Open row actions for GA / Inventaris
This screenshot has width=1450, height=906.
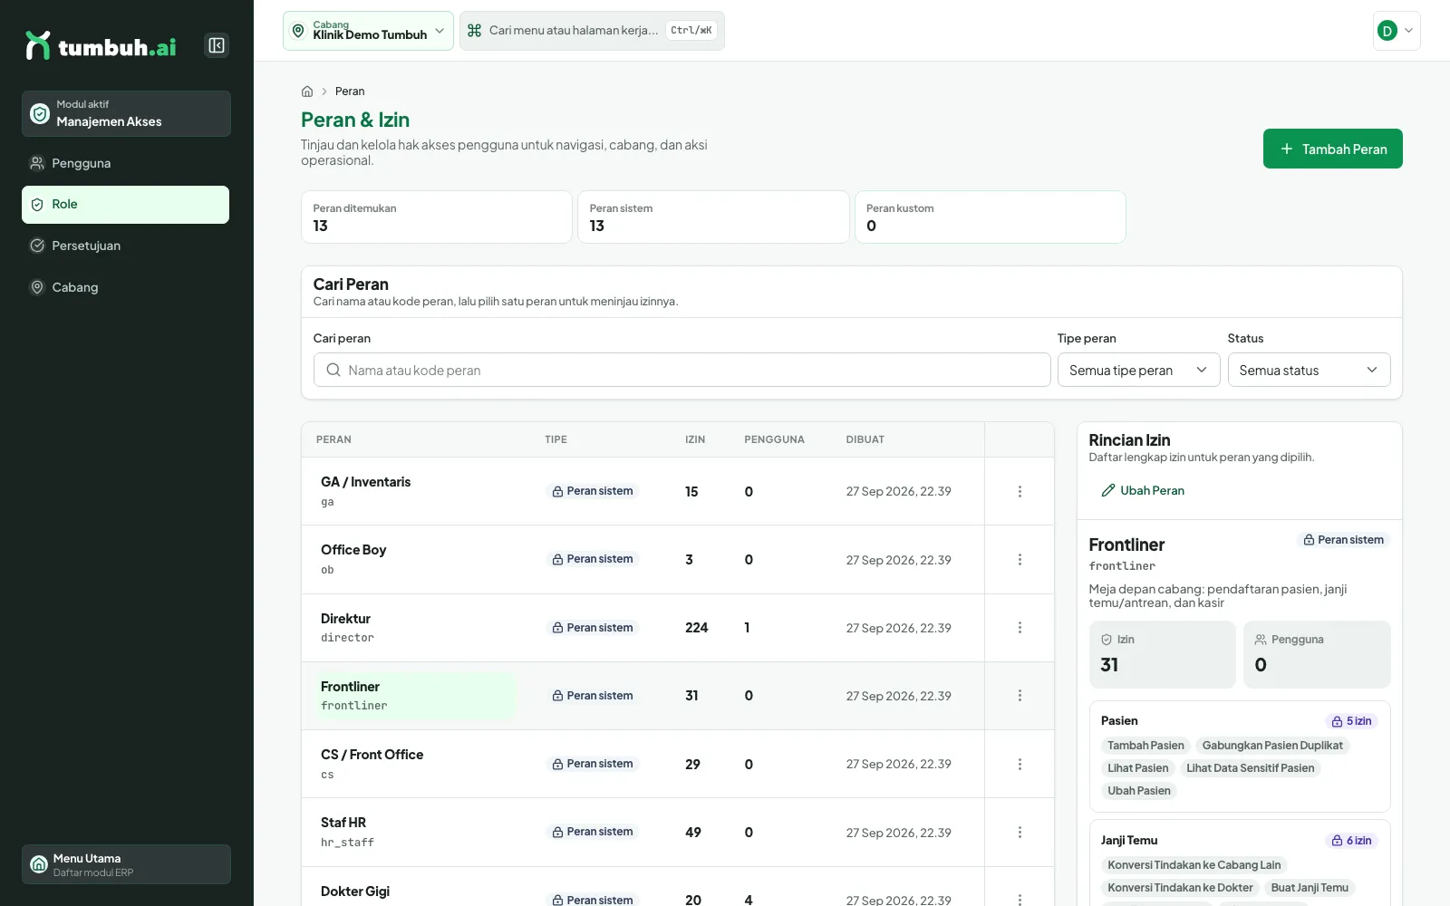1020,491
